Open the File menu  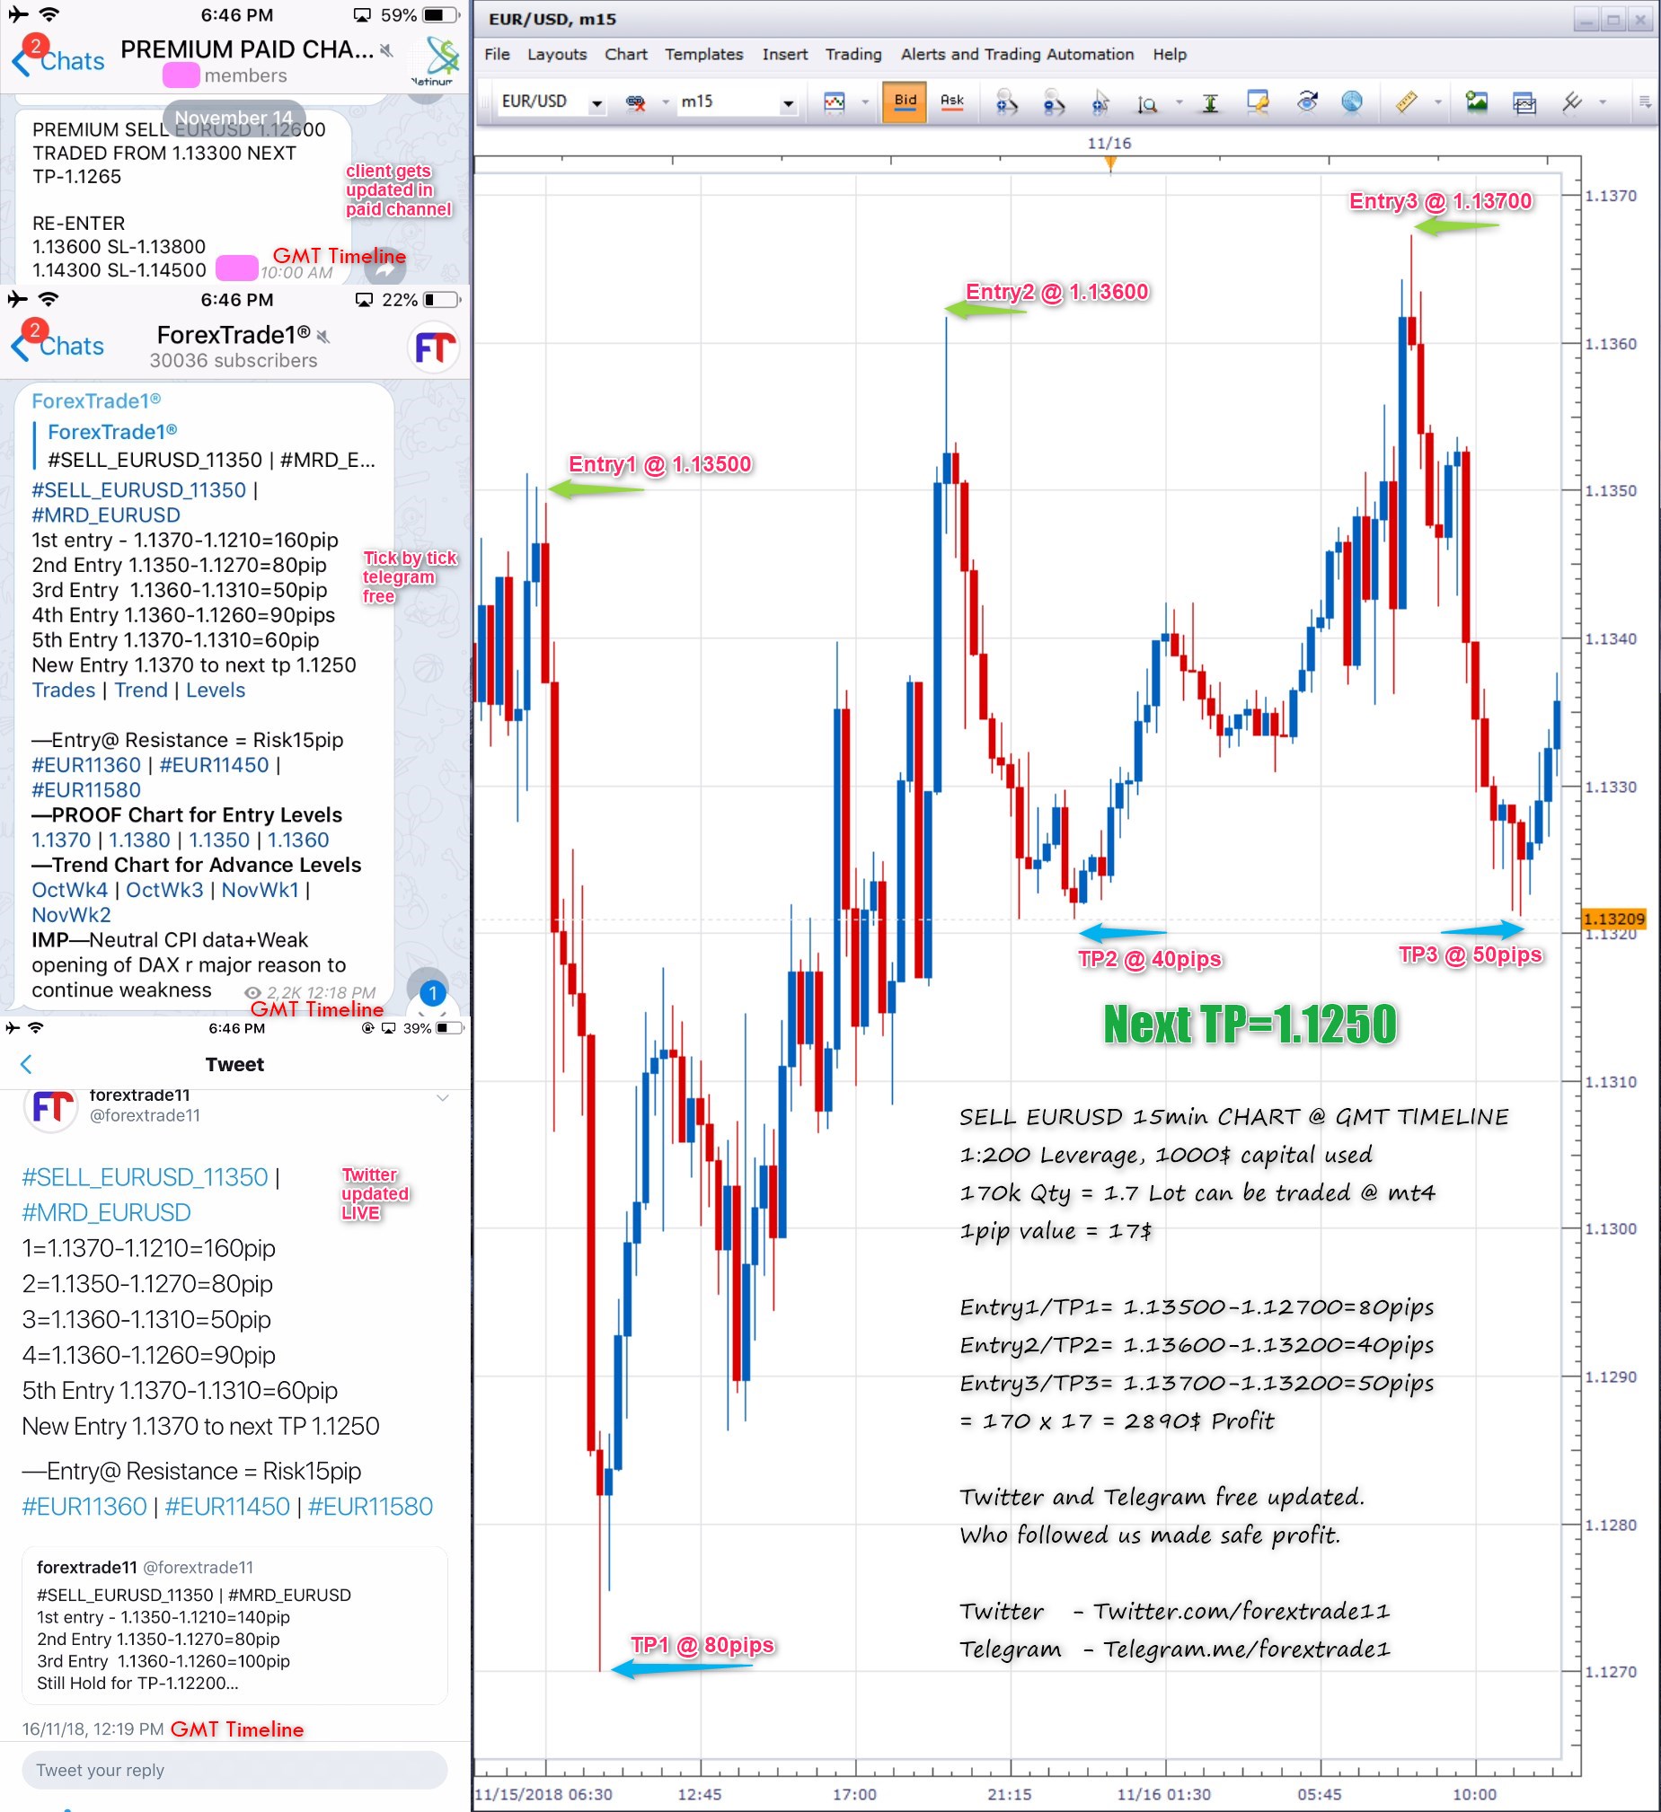click(x=498, y=54)
